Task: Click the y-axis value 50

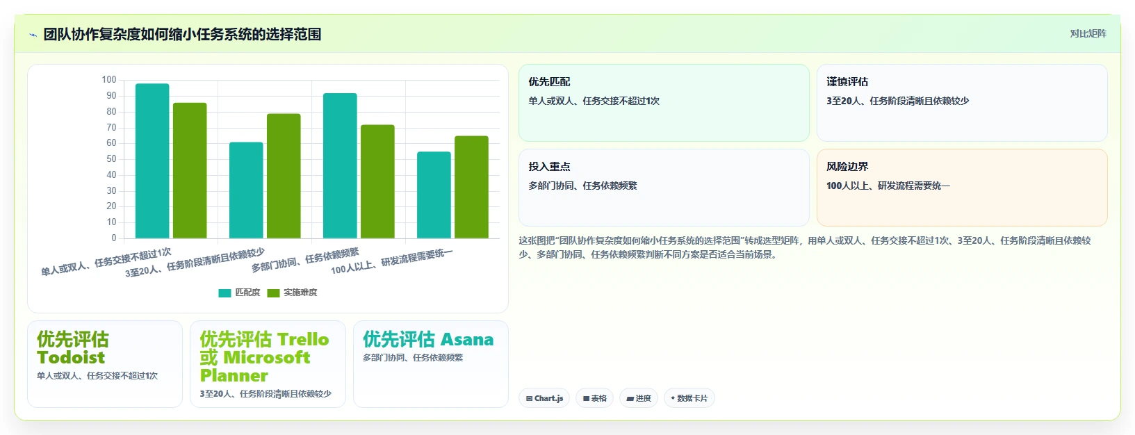Action: 111,159
